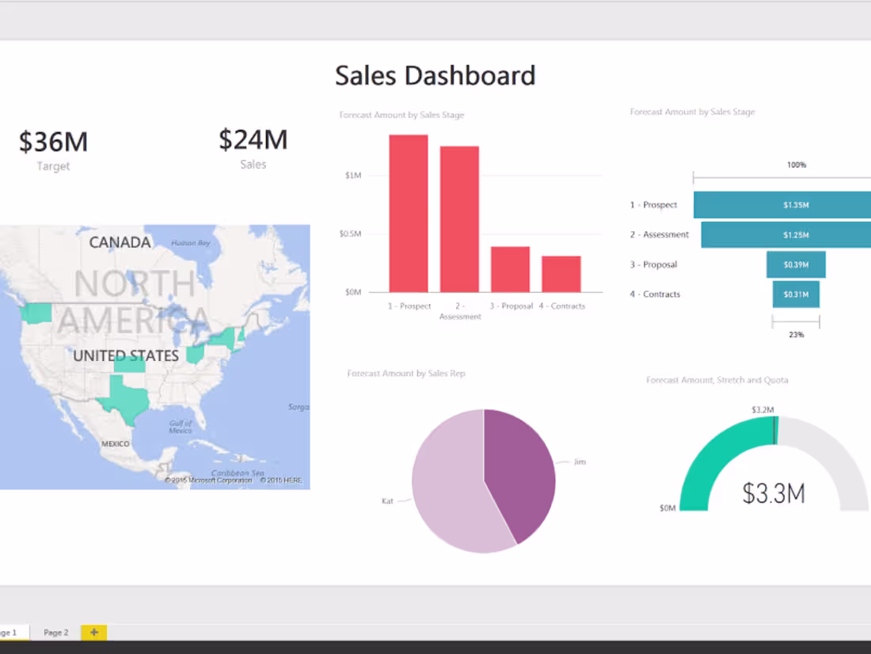Open the Microsoft Corporation copyright link
Image resolution: width=871 pixels, height=654 pixels.
(x=207, y=480)
